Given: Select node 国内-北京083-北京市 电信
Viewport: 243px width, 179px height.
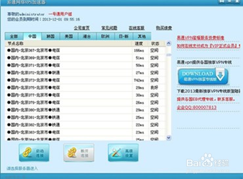Looking at the screenshot, I should tap(86, 132).
